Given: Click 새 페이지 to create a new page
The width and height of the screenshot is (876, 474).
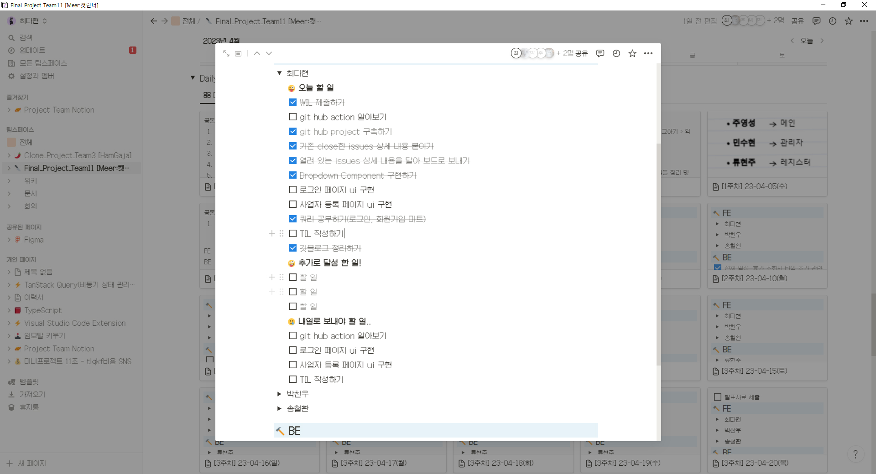Looking at the screenshot, I should click(x=31, y=464).
